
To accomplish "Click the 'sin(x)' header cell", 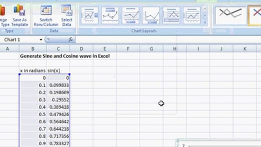I will click(x=58, y=71).
